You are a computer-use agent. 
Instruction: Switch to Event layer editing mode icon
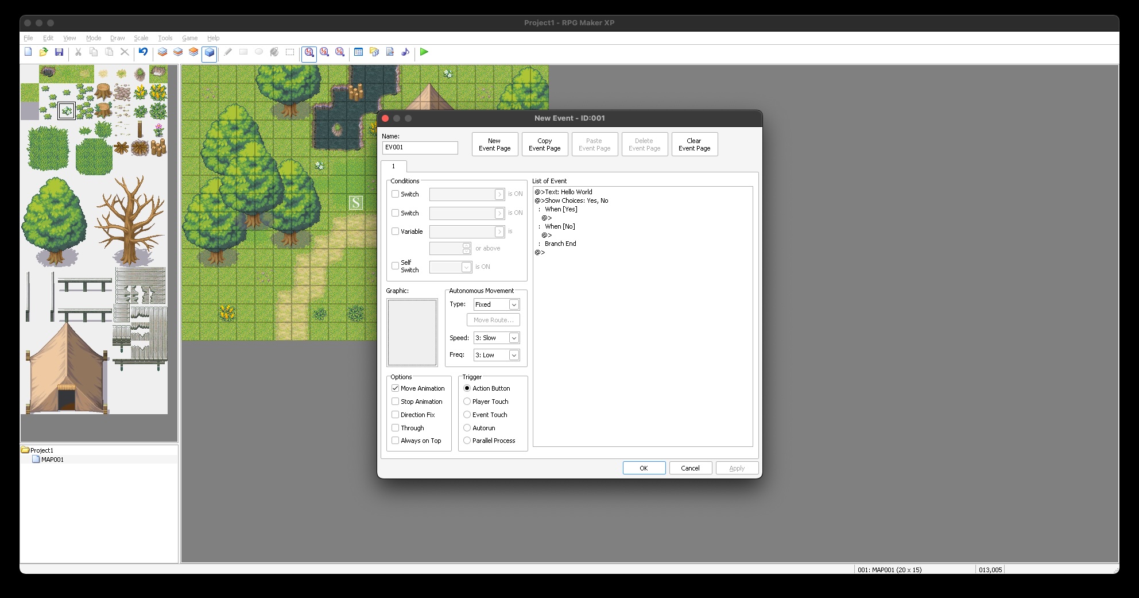(x=210, y=52)
